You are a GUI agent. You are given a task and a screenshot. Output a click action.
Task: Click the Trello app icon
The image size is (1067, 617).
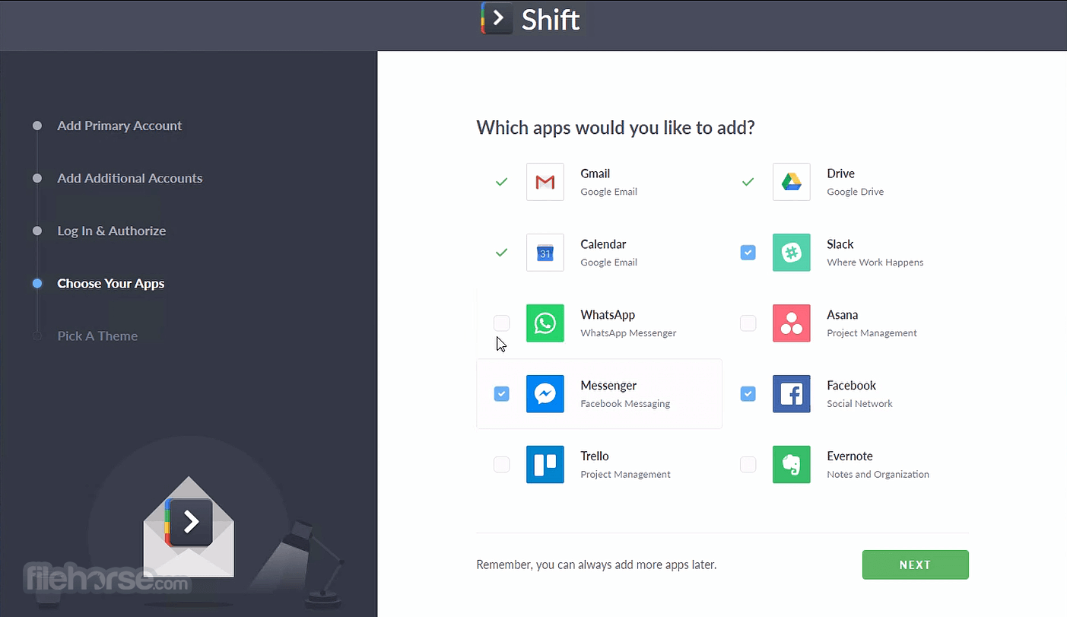(x=545, y=465)
